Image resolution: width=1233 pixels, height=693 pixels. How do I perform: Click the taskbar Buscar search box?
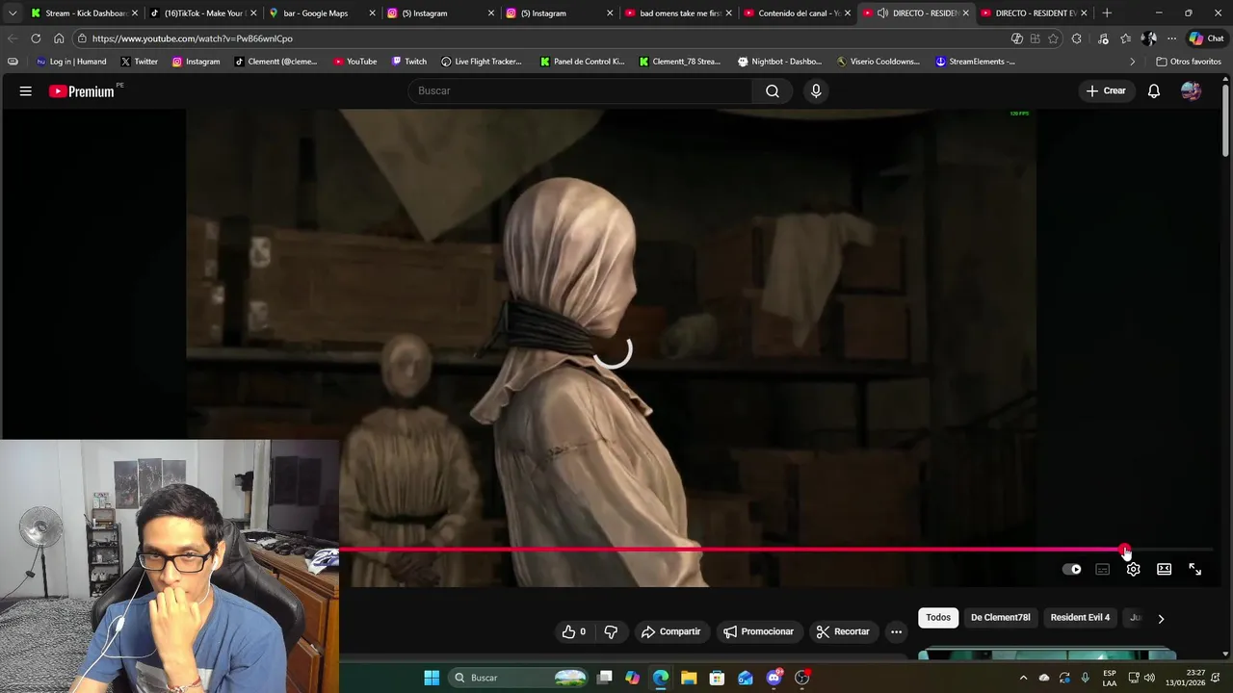point(520,678)
